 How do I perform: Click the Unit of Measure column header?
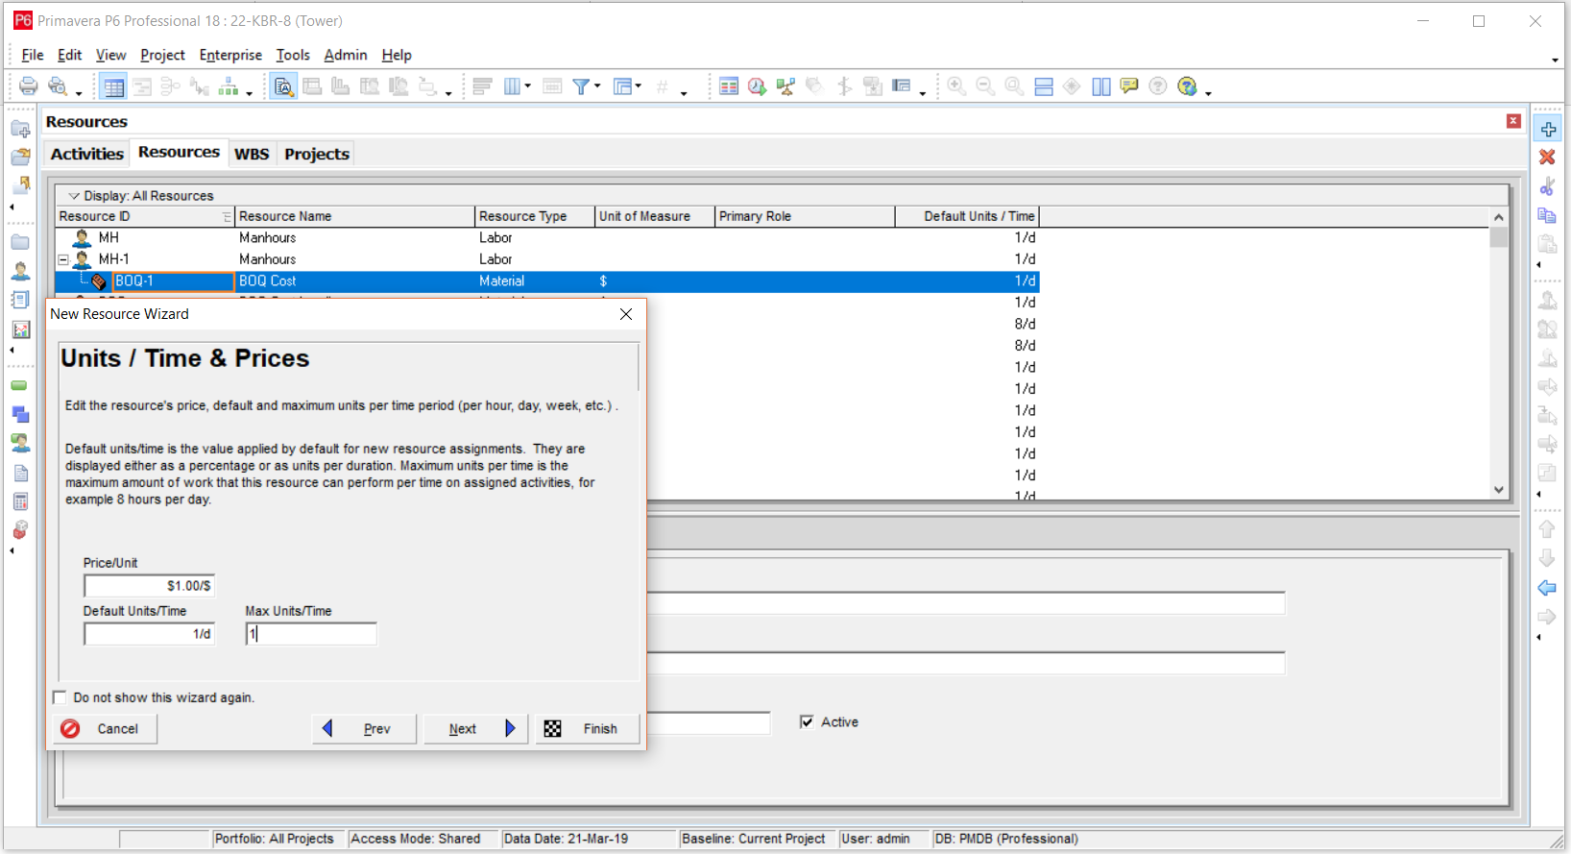655,216
